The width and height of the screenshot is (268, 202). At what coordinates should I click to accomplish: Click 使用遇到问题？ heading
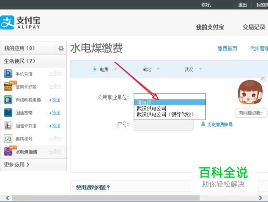[93, 187]
